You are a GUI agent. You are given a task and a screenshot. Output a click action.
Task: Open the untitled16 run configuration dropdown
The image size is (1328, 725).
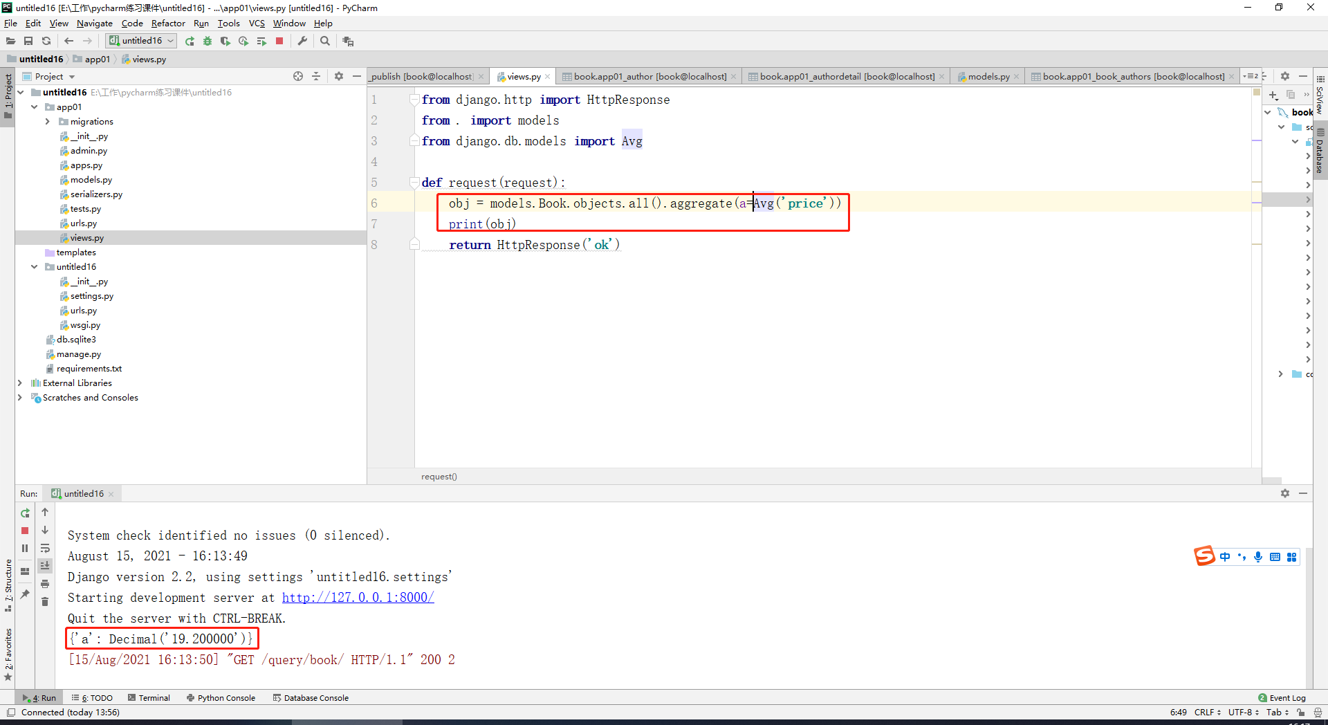tap(142, 41)
